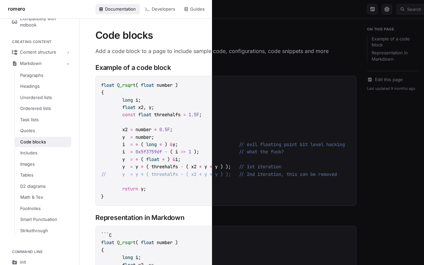Select Code blocks in the sidebar
The image size is (424, 265).
pos(33,142)
